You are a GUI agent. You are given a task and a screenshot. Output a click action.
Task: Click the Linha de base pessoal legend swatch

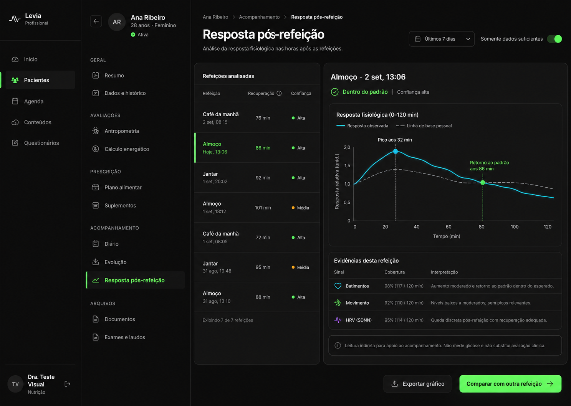(x=400, y=126)
